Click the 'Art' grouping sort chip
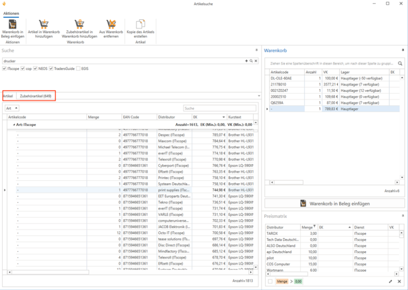408x290 pixels. point(12,108)
